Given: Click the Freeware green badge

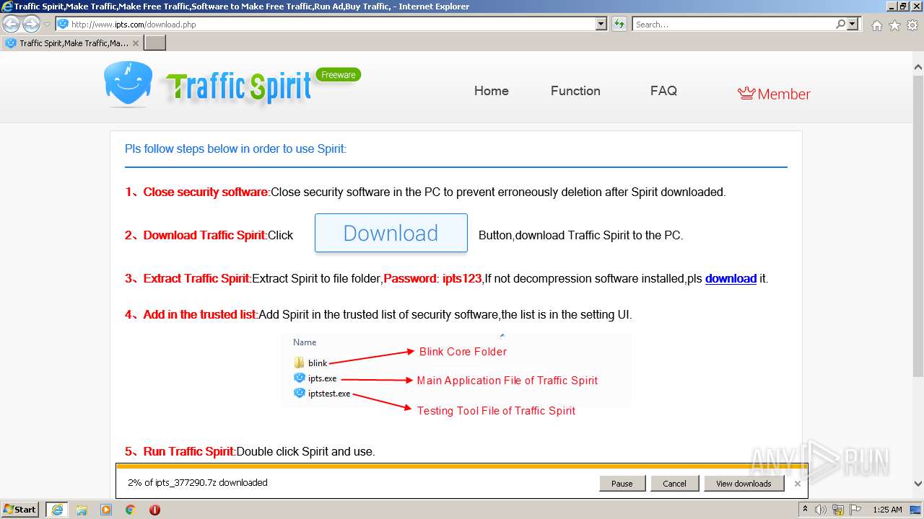Looking at the screenshot, I should [x=338, y=74].
